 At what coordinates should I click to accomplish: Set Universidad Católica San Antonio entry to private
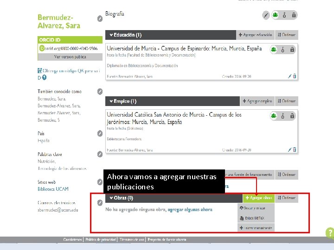292,116
